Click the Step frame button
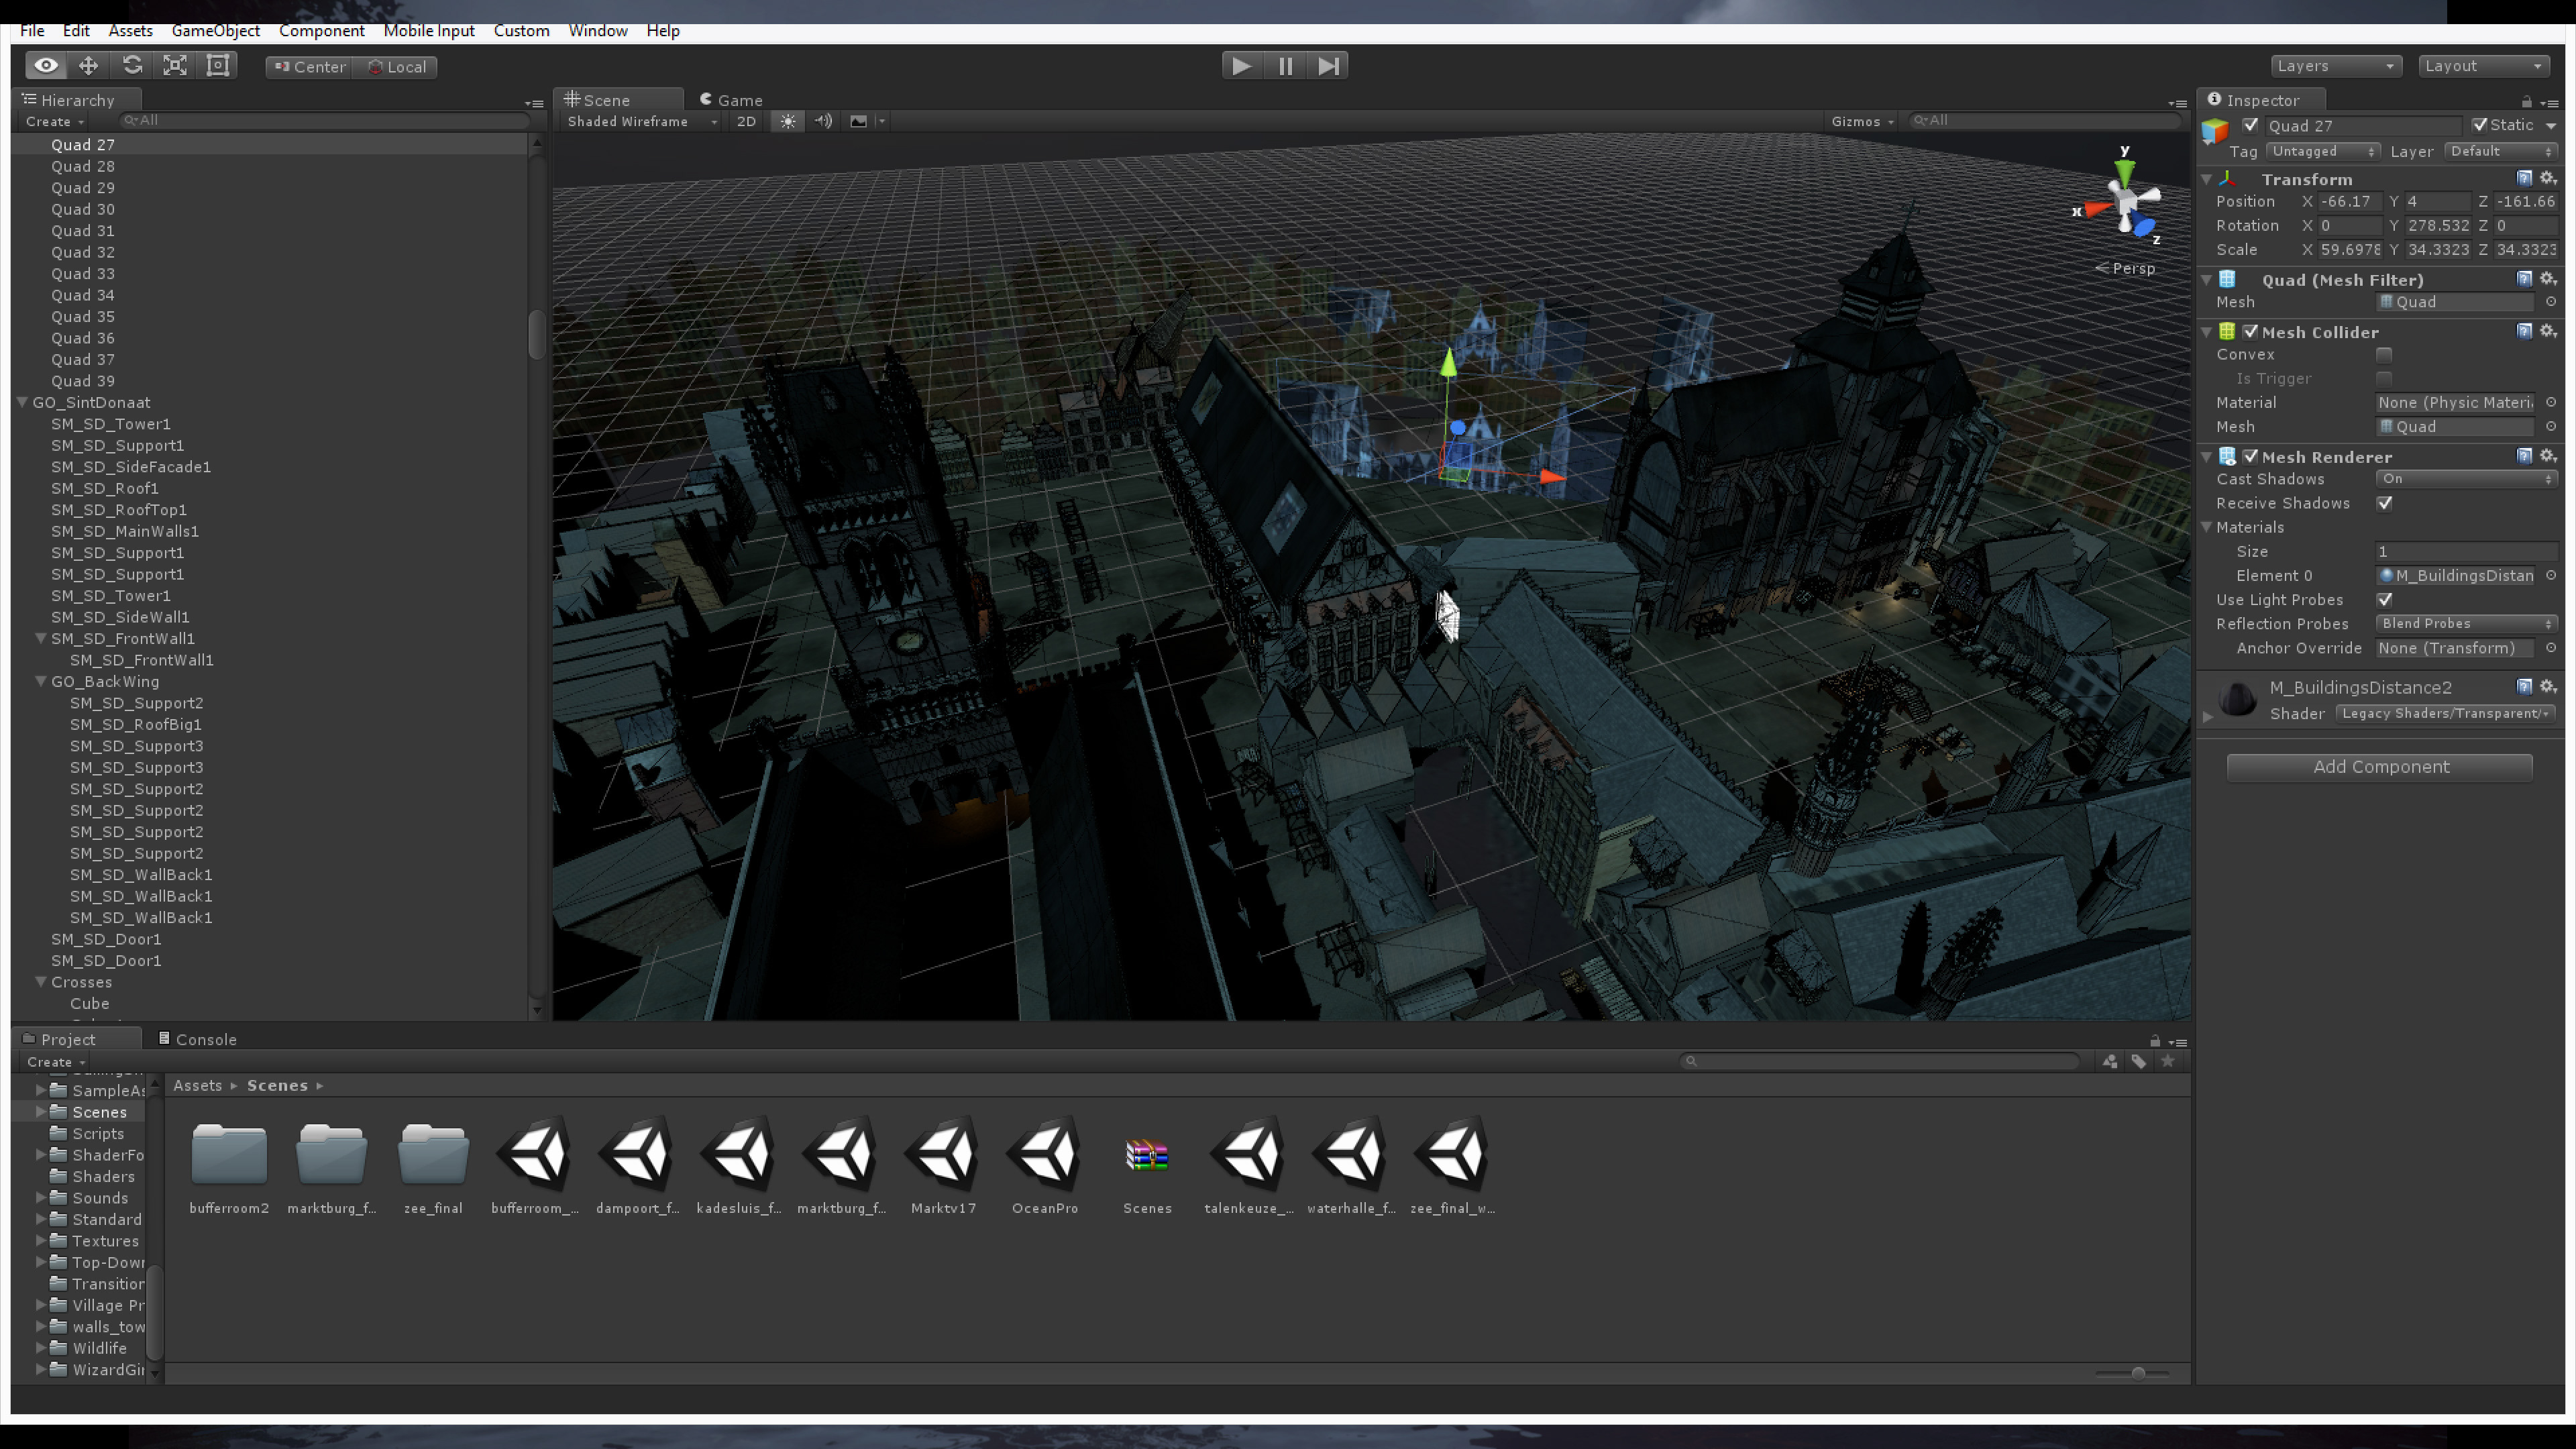This screenshot has height=1449, width=2576. [1328, 66]
